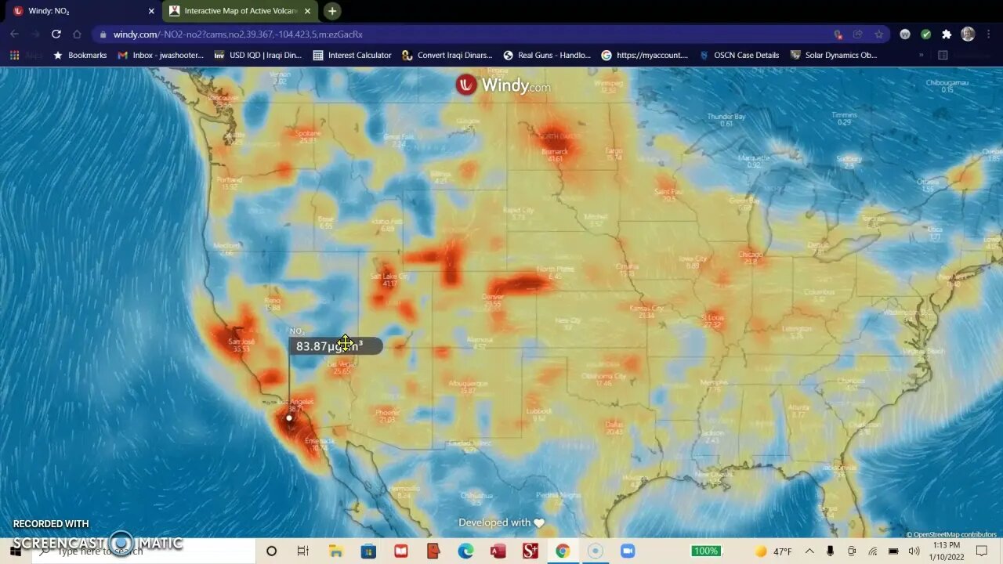Click the Windy.com logo
The image size is (1003, 564).
point(503,85)
